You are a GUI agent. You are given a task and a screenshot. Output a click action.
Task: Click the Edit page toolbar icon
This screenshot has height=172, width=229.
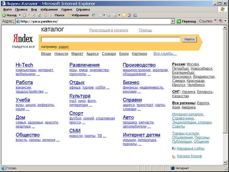(x=115, y=15)
